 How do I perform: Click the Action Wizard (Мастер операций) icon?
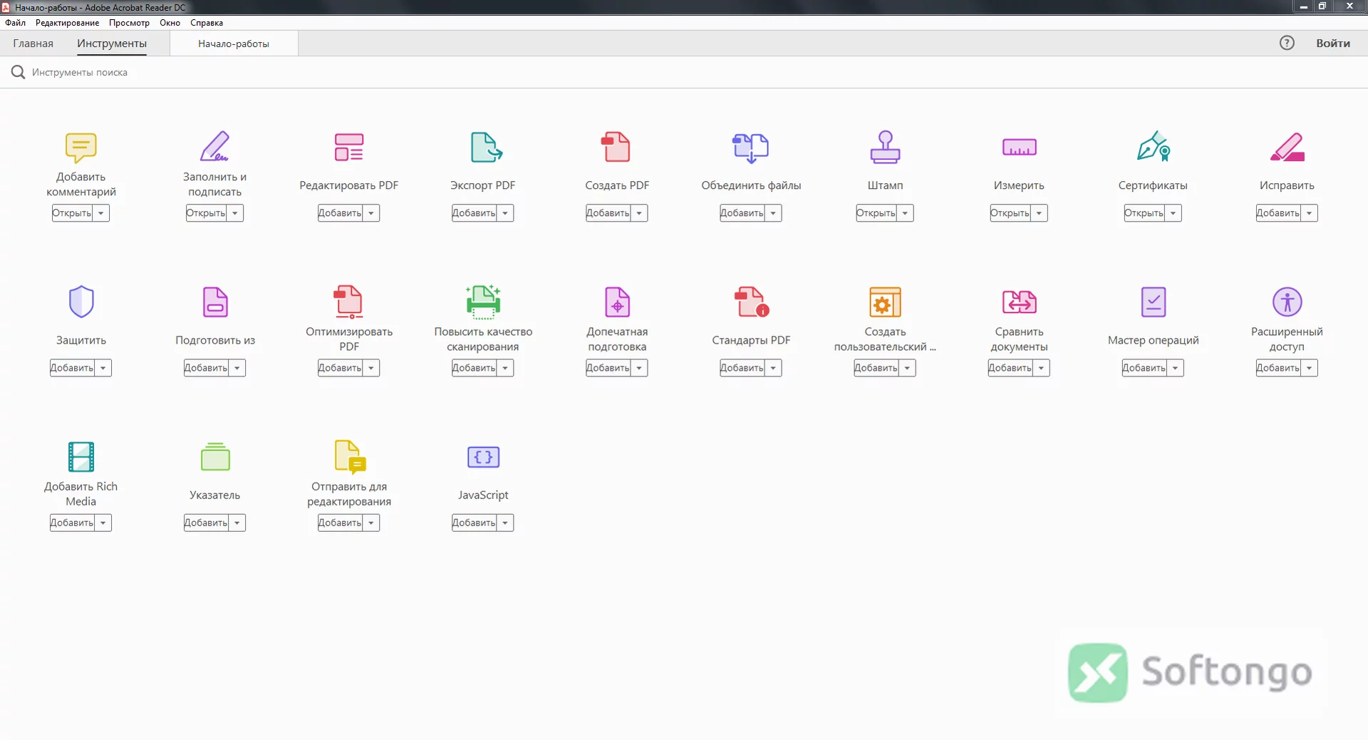point(1153,302)
